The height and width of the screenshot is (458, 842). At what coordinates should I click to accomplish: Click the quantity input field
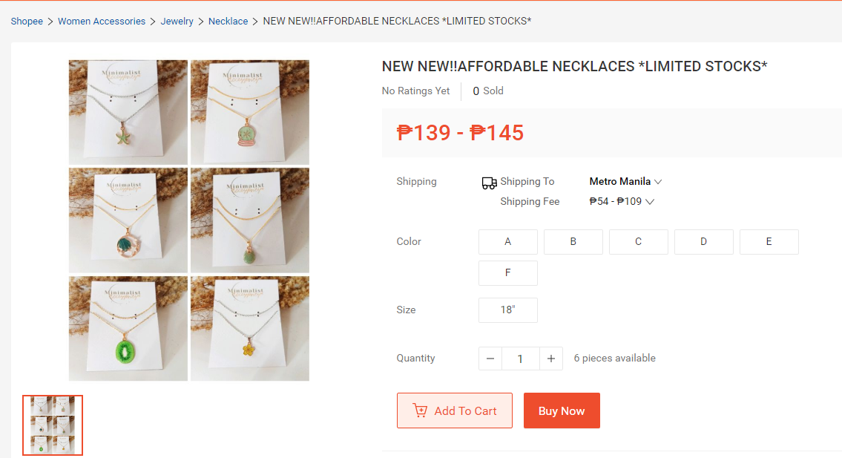[x=520, y=359]
